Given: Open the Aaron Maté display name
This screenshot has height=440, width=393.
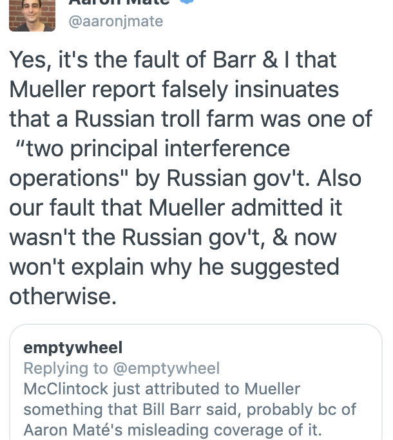Looking at the screenshot, I should coord(119,2).
